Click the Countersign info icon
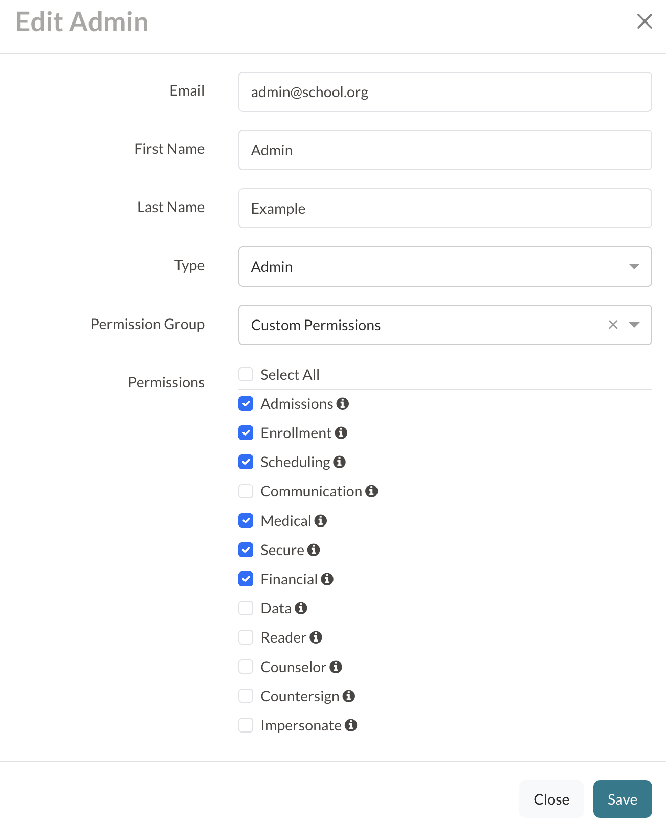This screenshot has height=824, width=666. click(x=349, y=696)
